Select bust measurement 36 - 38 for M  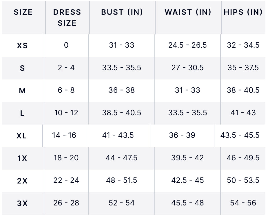(x=122, y=90)
